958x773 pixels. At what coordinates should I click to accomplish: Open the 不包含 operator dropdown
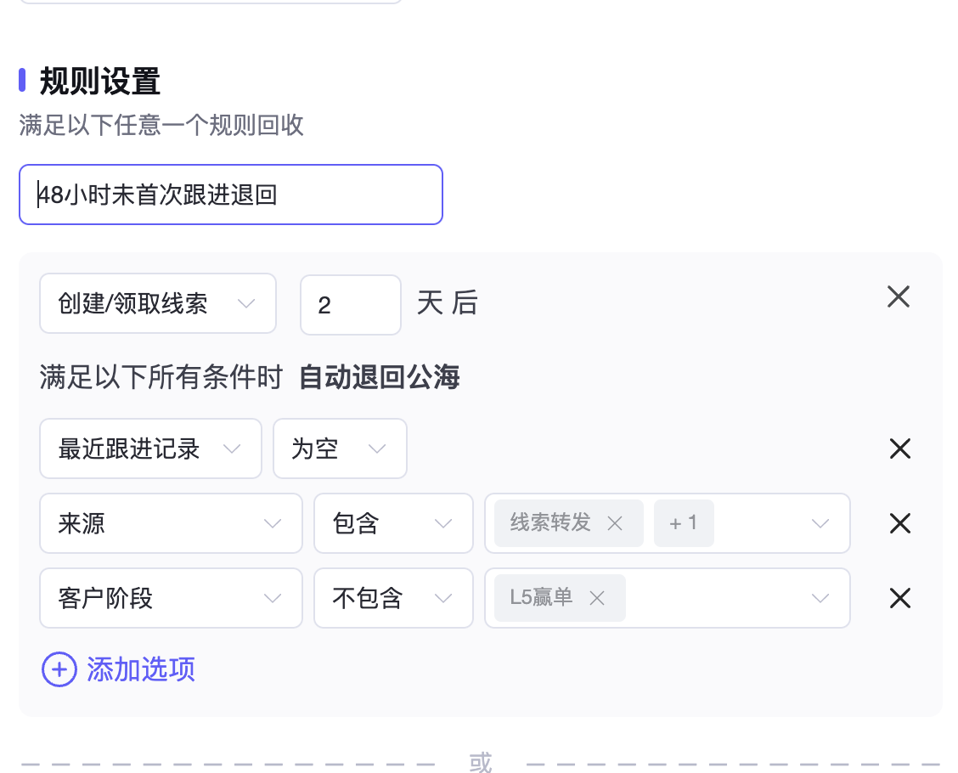click(x=393, y=598)
